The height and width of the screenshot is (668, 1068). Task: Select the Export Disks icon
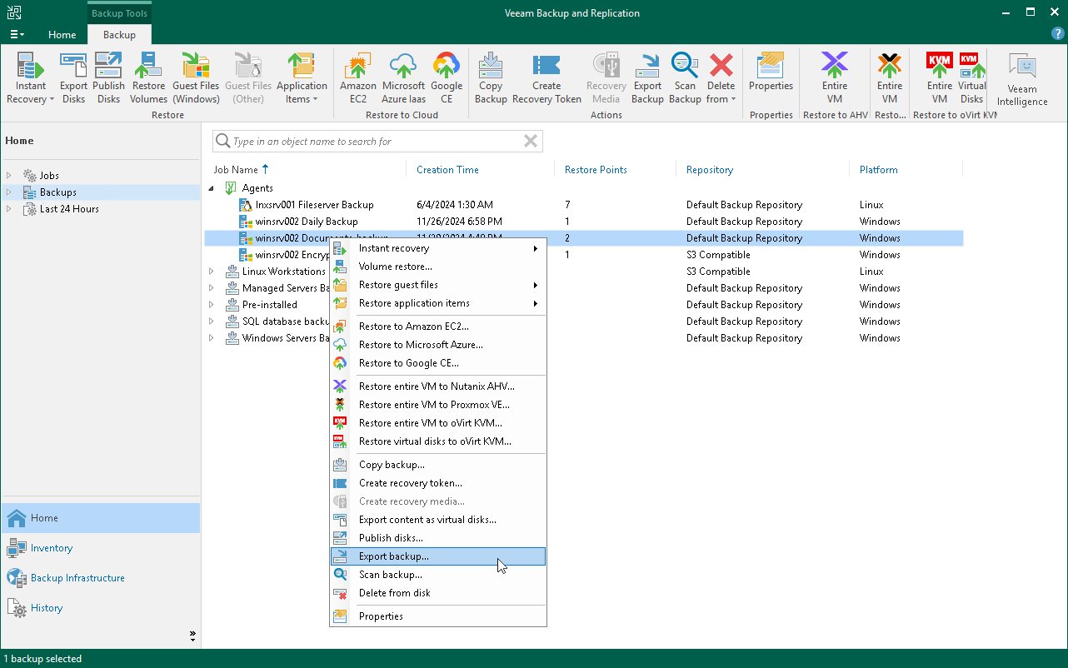(73, 77)
